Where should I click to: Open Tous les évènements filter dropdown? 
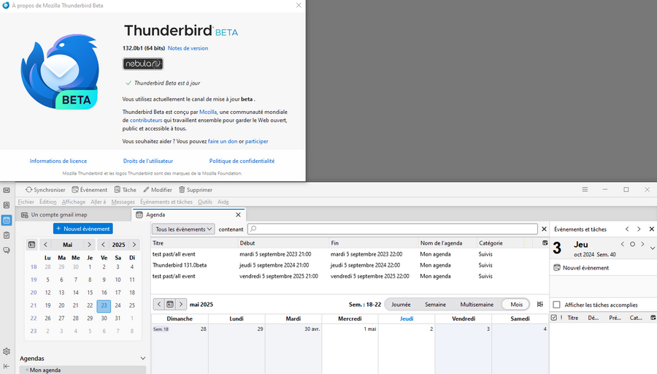[x=183, y=229]
